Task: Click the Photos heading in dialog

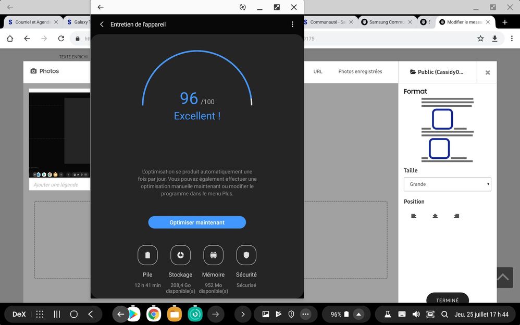Action: pyautogui.click(x=44, y=71)
